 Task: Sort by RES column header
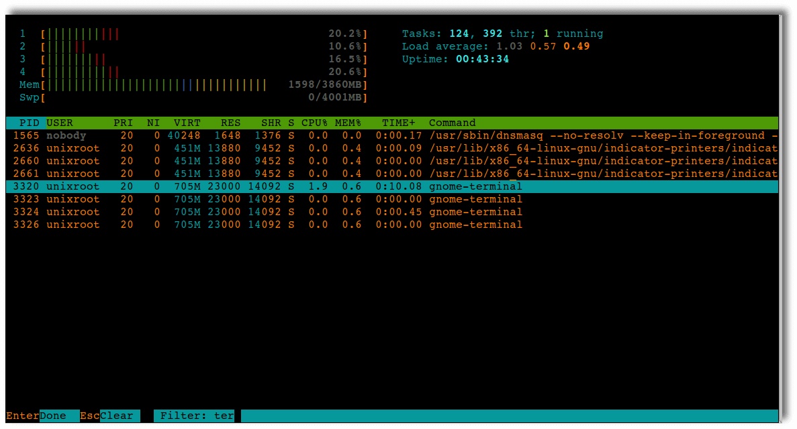click(x=231, y=123)
